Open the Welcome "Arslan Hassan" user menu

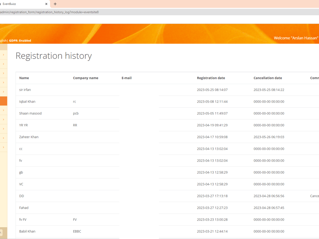click(296, 38)
